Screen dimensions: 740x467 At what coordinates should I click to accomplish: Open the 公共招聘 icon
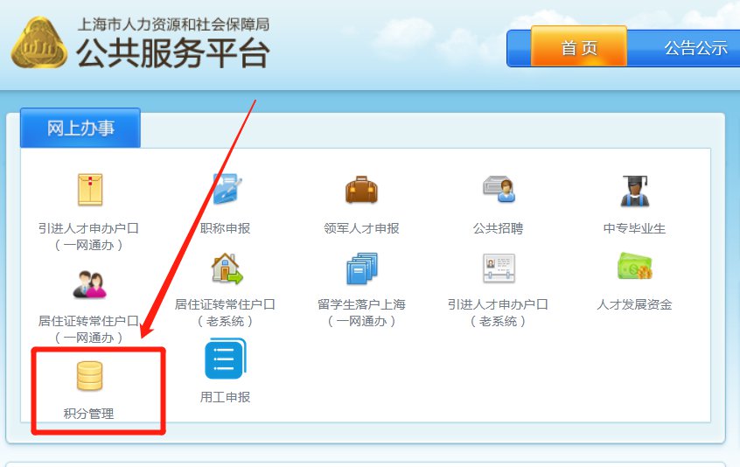click(x=499, y=189)
